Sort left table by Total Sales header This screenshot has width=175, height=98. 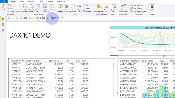coord(53,61)
